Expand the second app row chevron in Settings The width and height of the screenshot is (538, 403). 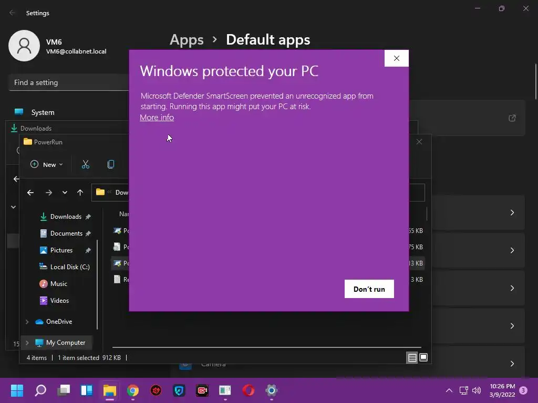(512, 250)
